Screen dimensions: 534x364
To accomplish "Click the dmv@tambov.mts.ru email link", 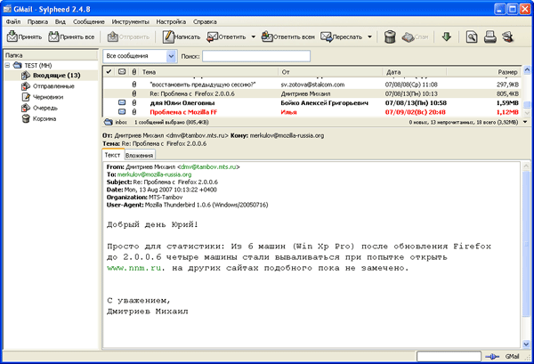I will pyautogui.click(x=208, y=166).
